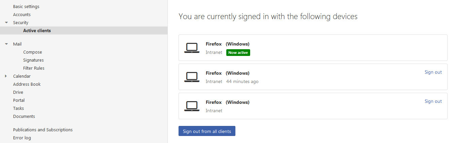The height and width of the screenshot is (143, 461).
Task: Open Publications and Subscriptions
Action: (43, 130)
